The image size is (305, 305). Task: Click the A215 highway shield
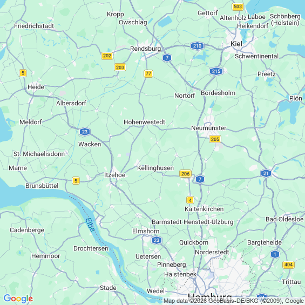(216, 71)
